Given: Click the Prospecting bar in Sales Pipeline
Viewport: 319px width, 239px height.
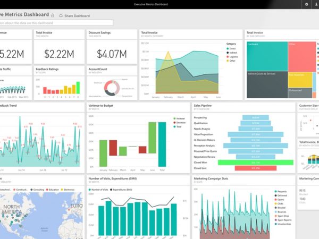Looking at the screenshot, I should click(x=256, y=117).
